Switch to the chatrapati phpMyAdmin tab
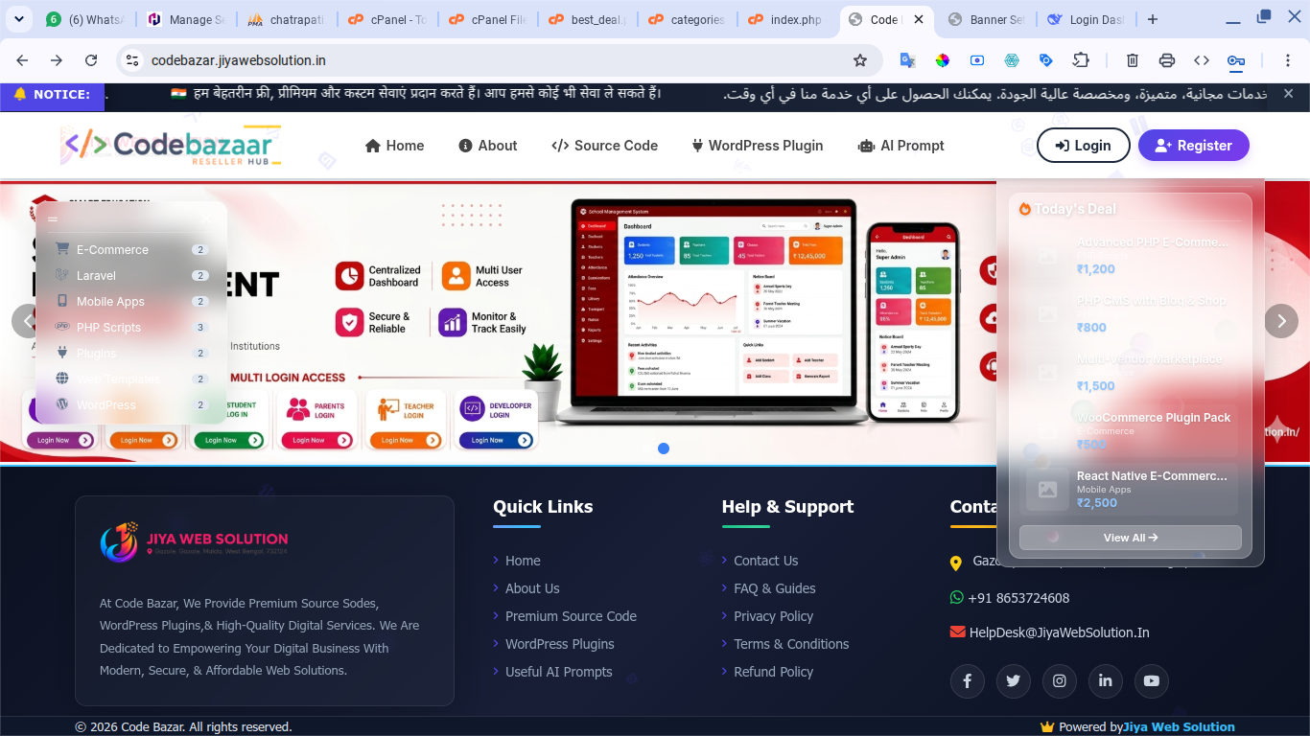This screenshot has height=736, width=1310. tap(284, 19)
